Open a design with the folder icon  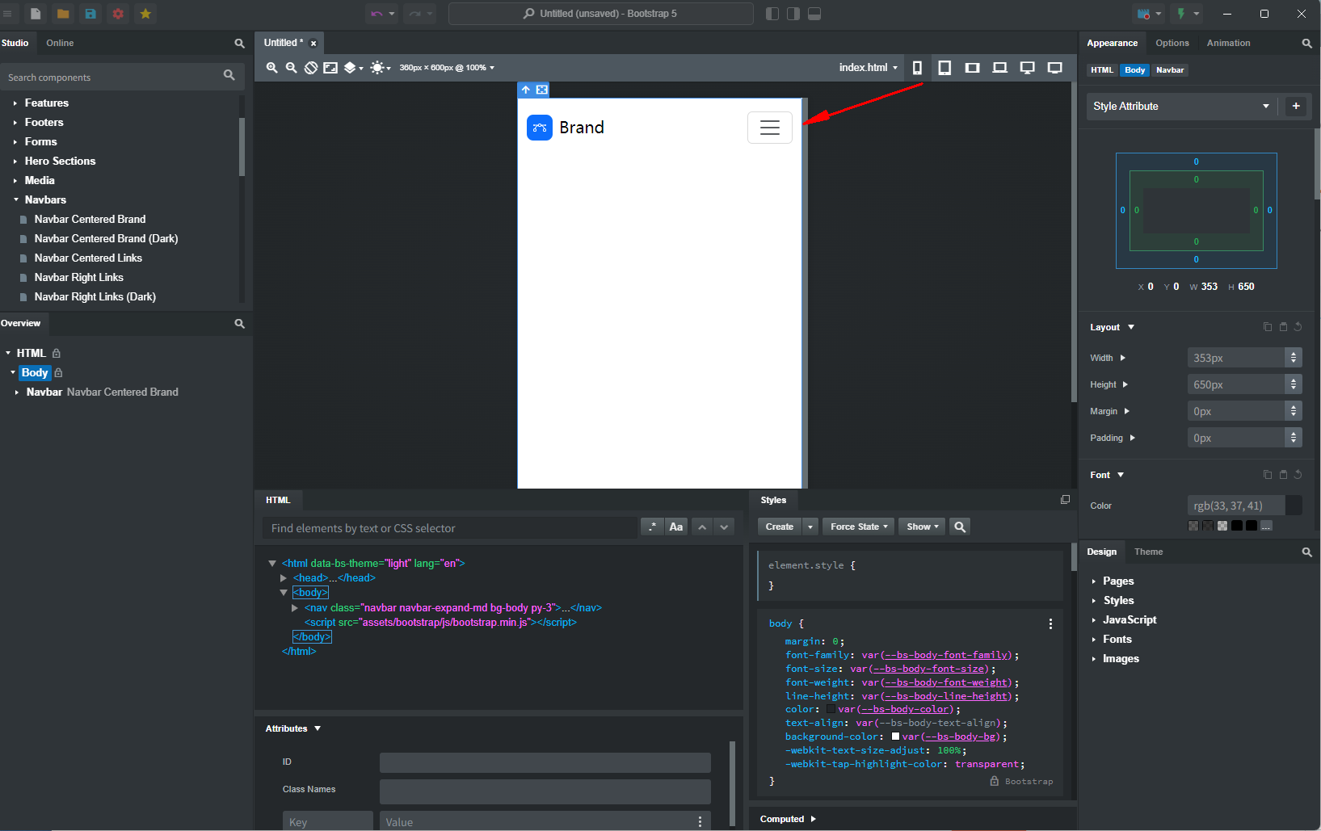click(63, 14)
